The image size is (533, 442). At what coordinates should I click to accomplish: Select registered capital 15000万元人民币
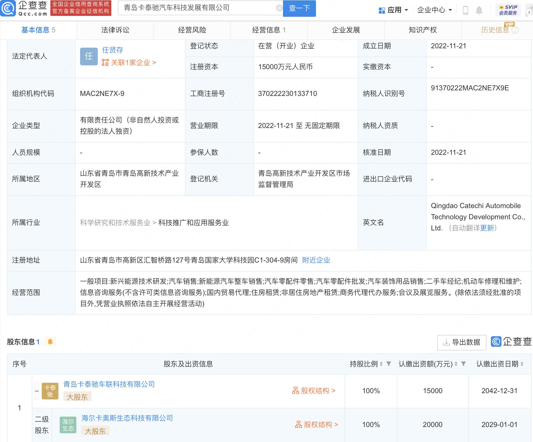point(285,67)
